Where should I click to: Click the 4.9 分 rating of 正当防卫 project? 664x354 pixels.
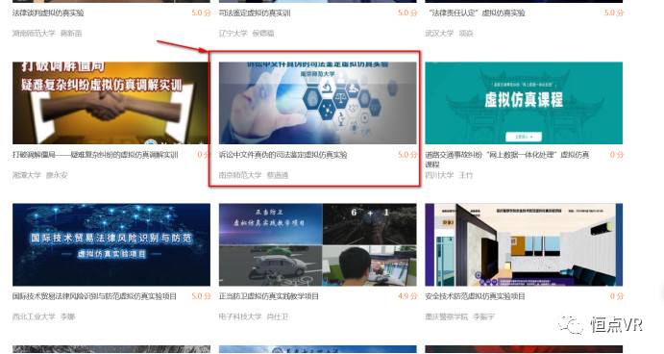(407, 296)
